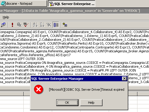Click the Remove Filter icon
The width and height of the screenshot is (149, 112).
[49, 25]
